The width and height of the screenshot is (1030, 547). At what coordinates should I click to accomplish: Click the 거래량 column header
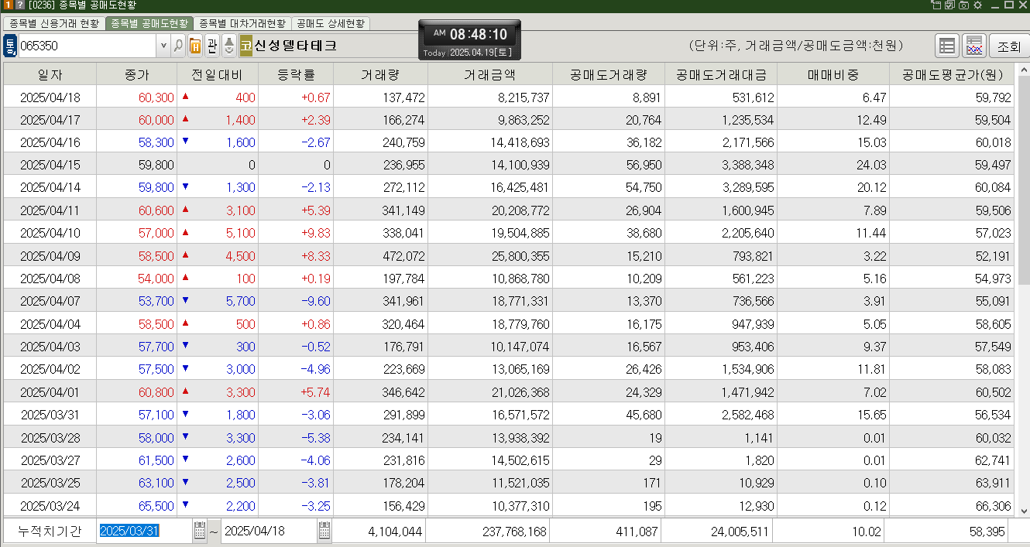380,74
